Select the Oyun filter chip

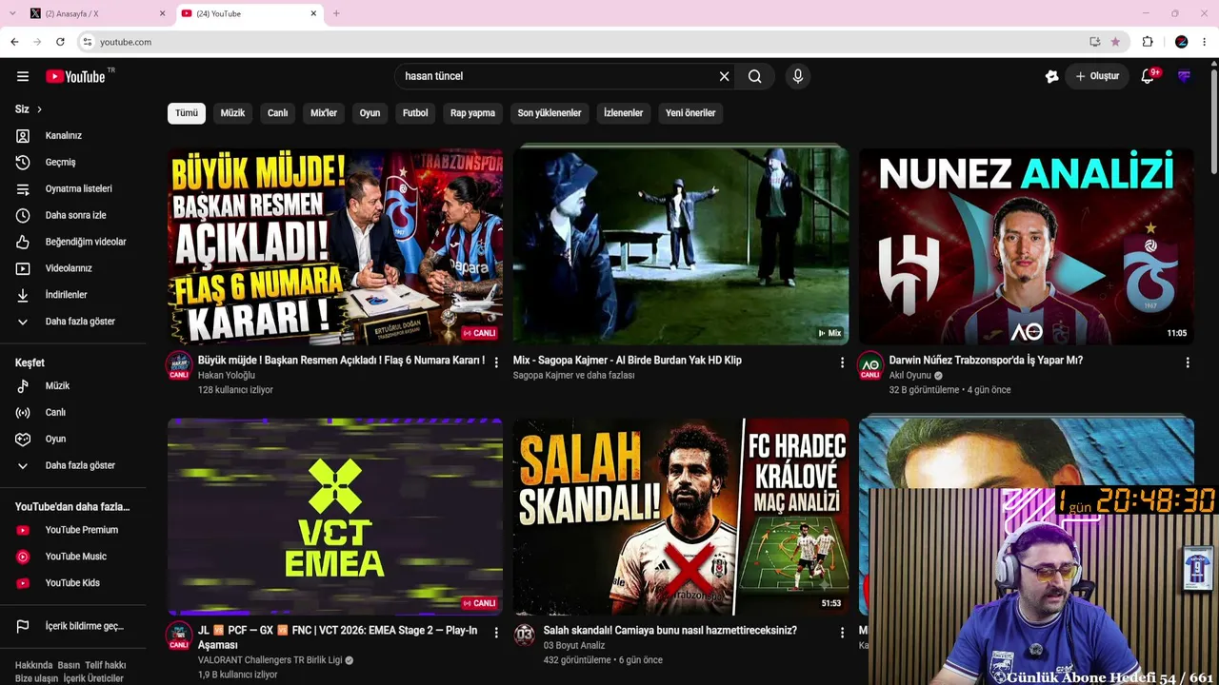pyautogui.click(x=370, y=113)
